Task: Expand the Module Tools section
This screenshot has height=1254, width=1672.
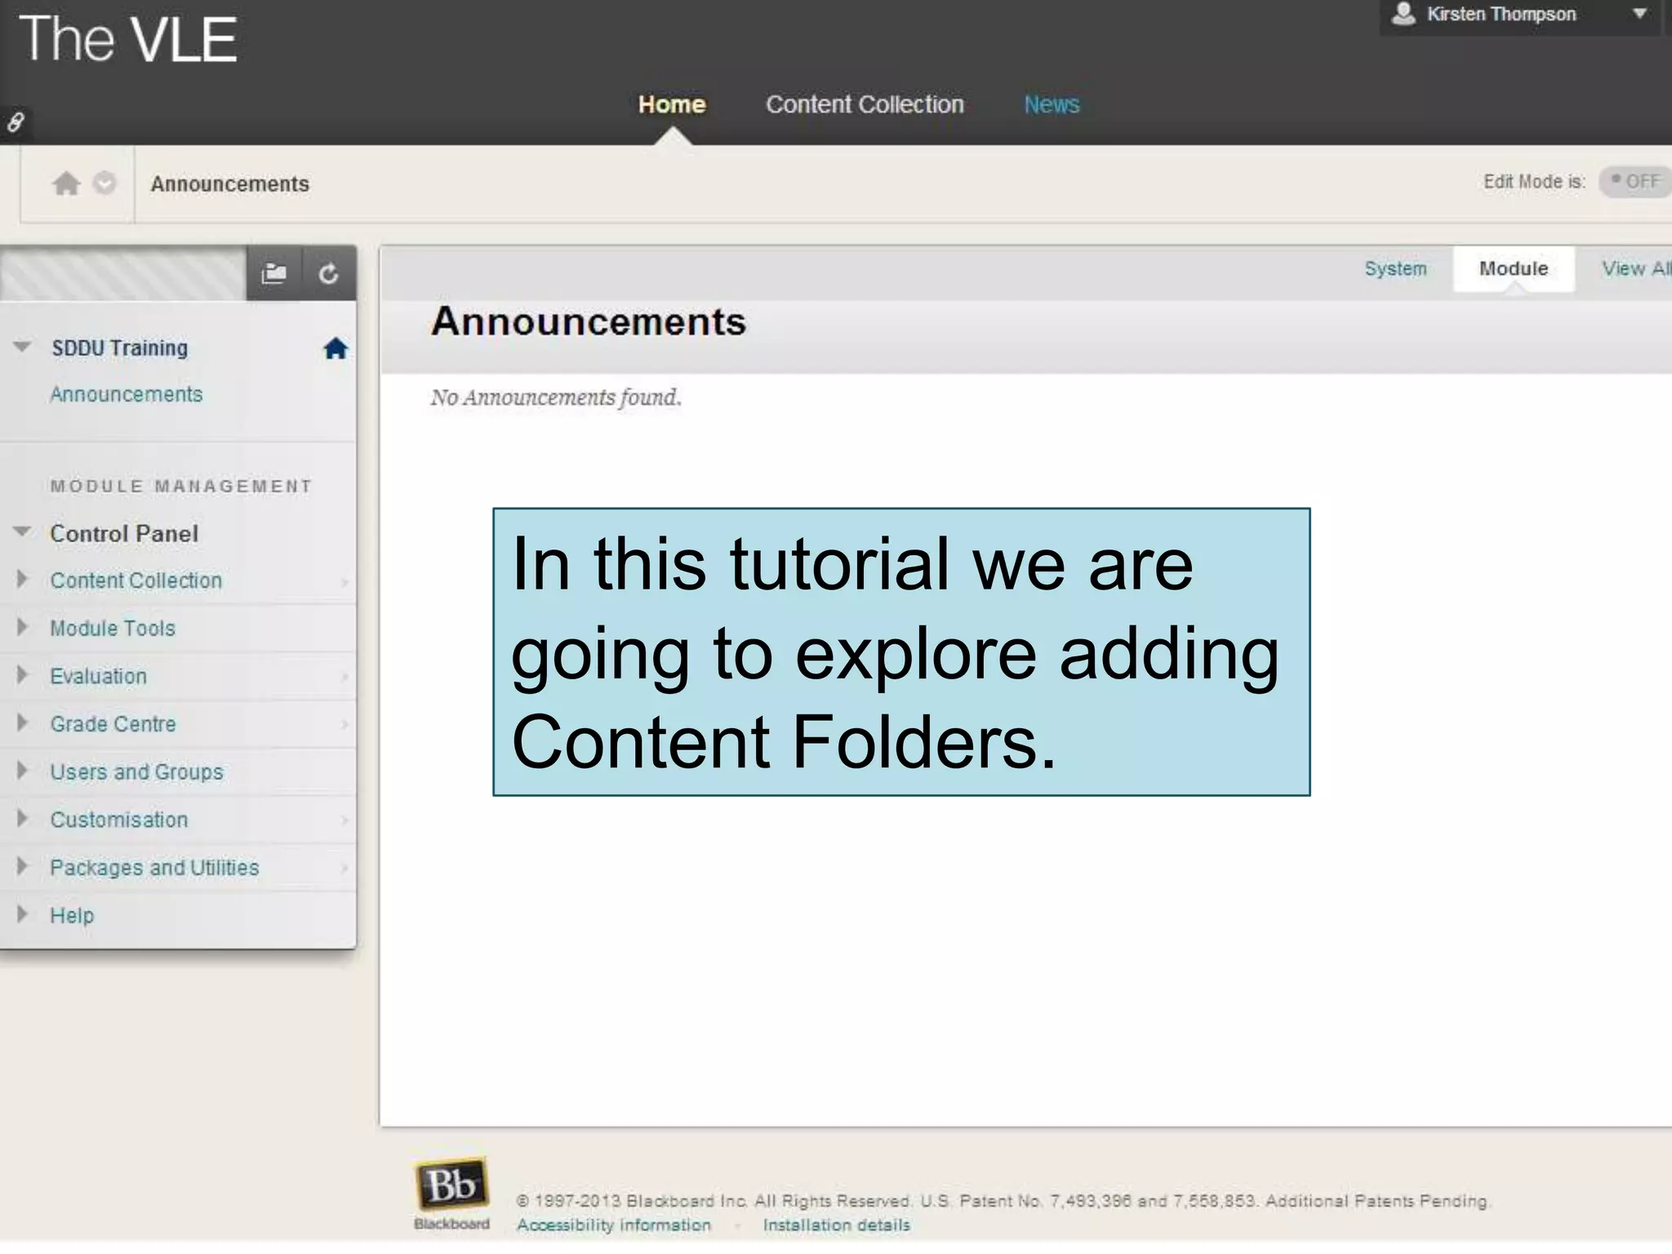Action: 22,628
